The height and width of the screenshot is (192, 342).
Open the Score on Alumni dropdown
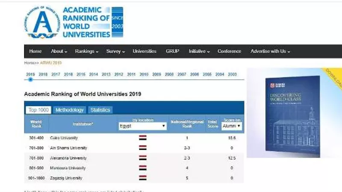point(232,126)
